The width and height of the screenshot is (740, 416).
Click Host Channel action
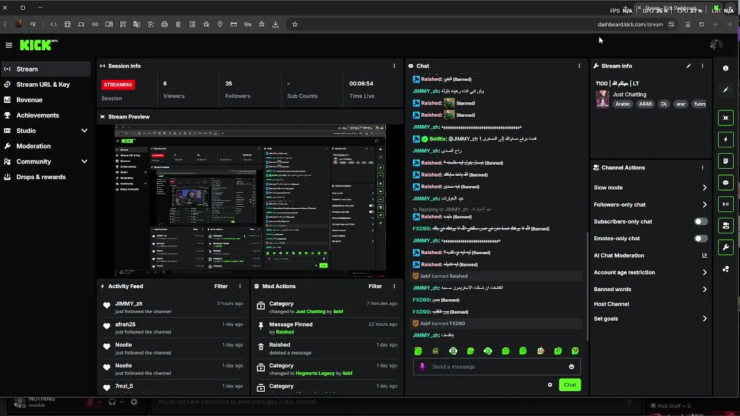pyautogui.click(x=611, y=304)
